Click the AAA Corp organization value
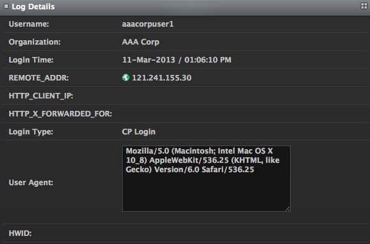Image resolution: width=370 pixels, height=244 pixels. 141,42
